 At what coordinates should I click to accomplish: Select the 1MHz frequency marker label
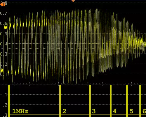coord(20,111)
